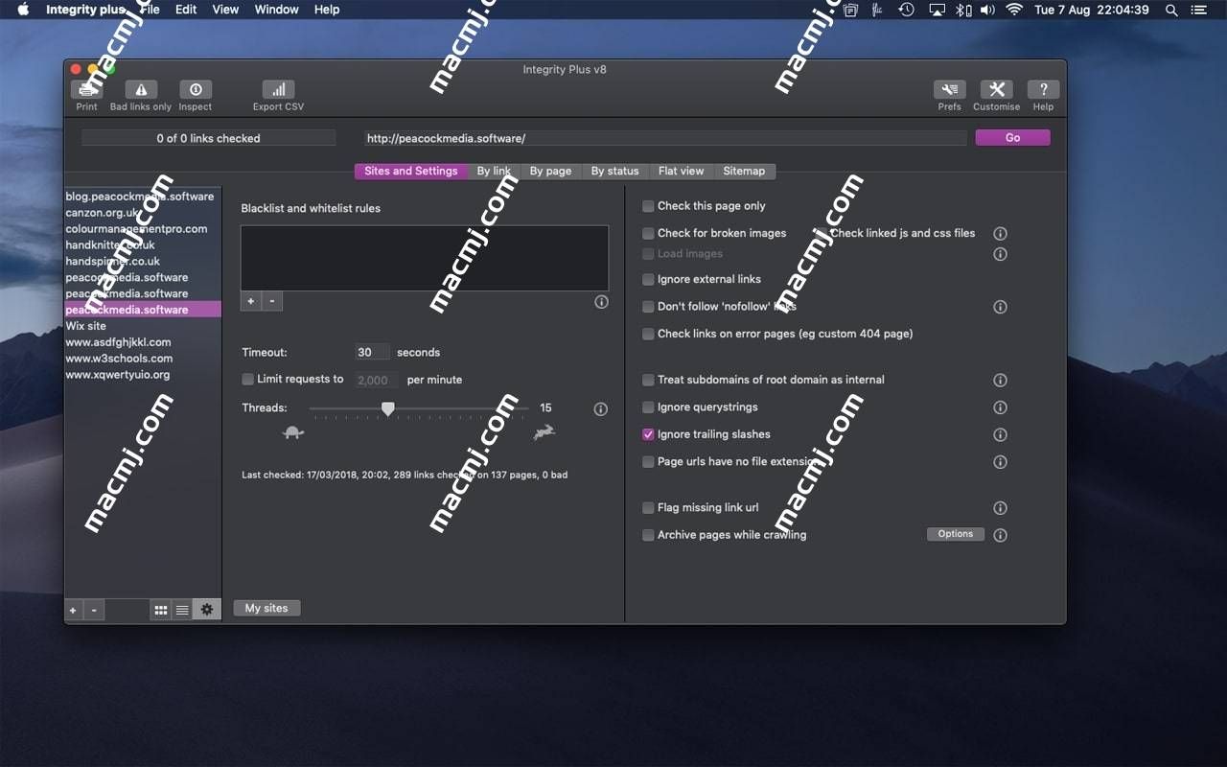Switch to the By link tab
This screenshot has height=767, width=1227.
click(494, 171)
